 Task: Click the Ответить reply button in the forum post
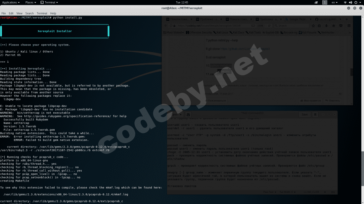point(333,100)
